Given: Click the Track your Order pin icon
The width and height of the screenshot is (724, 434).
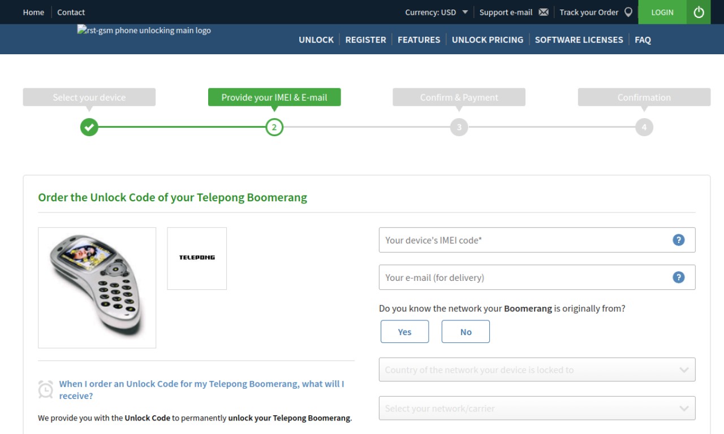Looking at the screenshot, I should [x=628, y=12].
